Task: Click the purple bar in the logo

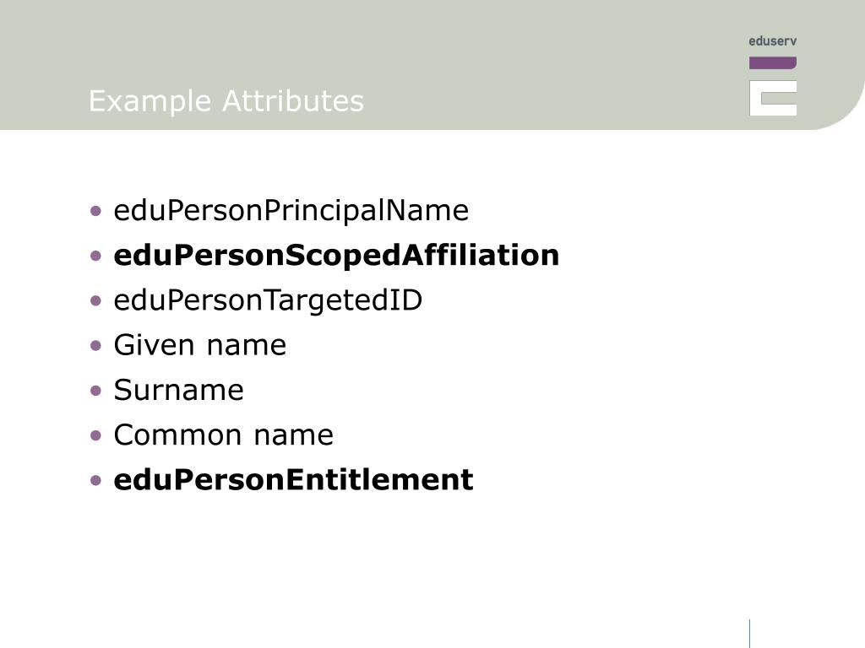Action: point(772,62)
